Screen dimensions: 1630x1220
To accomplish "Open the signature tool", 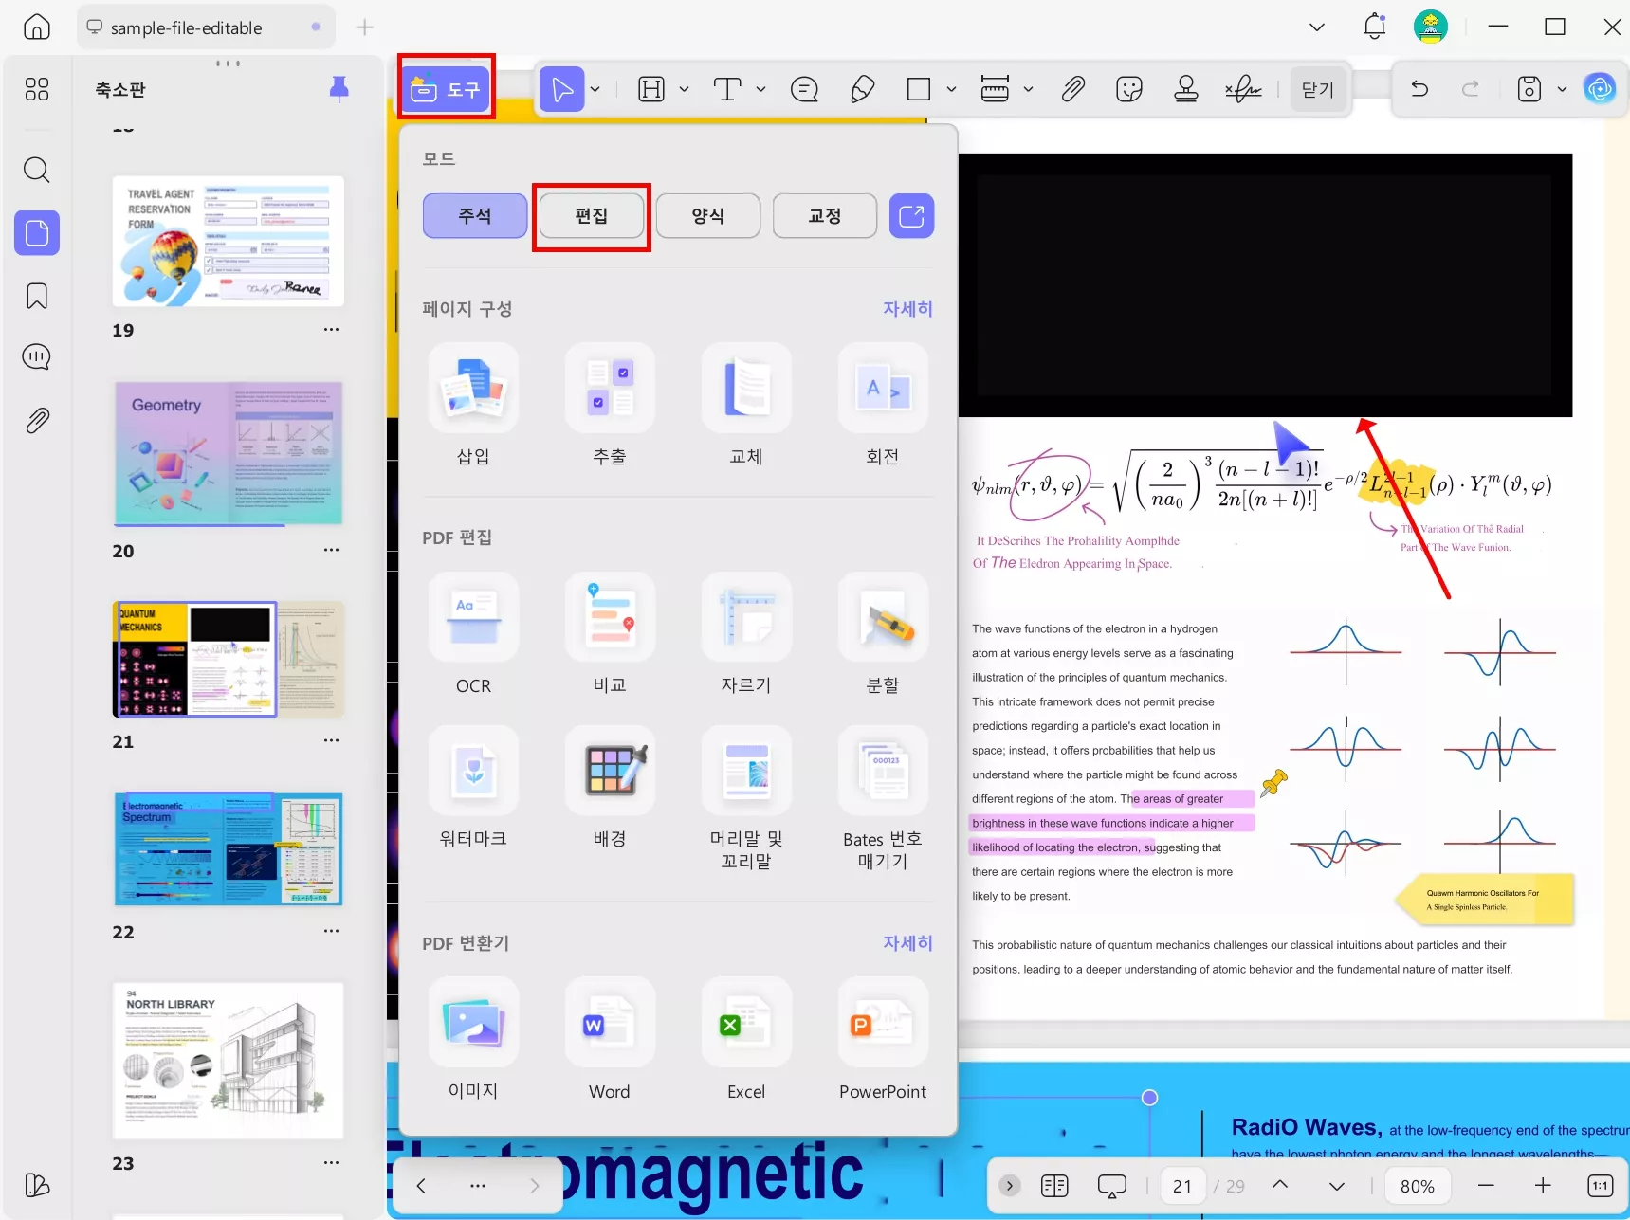I will coord(1243,89).
